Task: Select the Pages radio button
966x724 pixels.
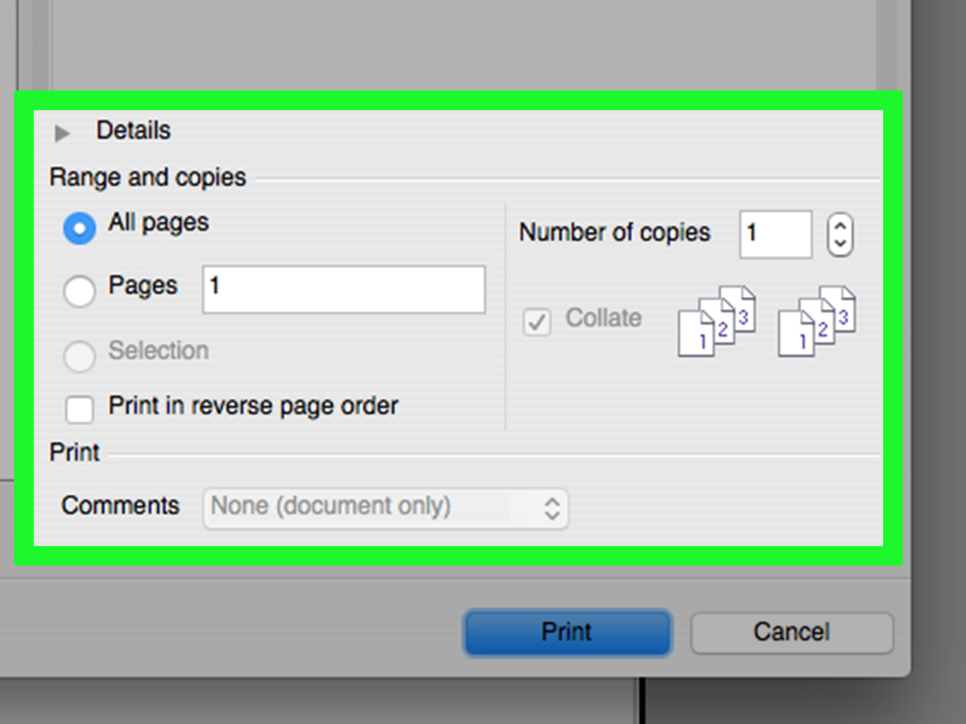Action: (79, 291)
